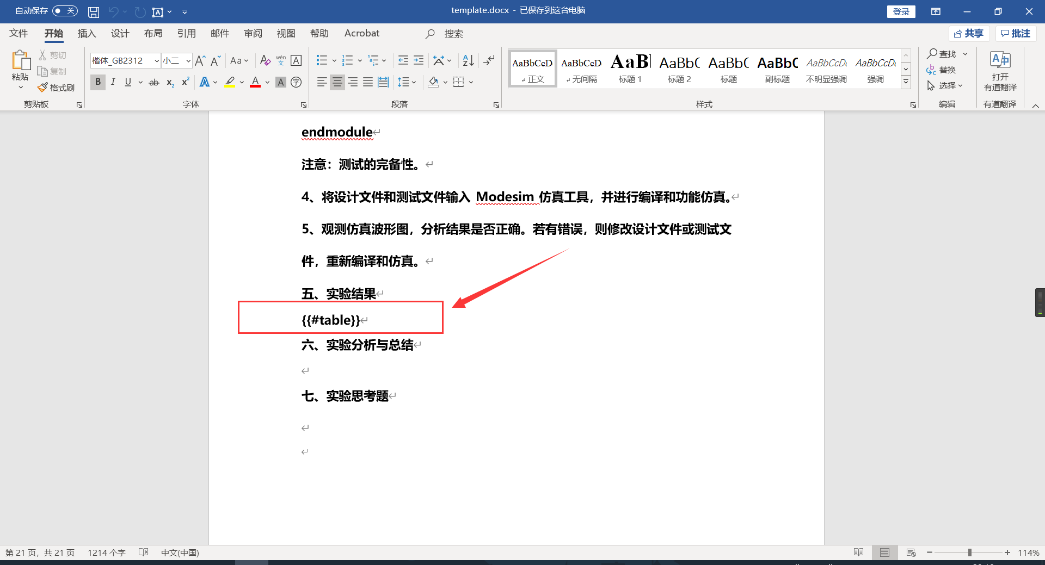
Task: Open the font size dropdown
Action: (x=187, y=60)
